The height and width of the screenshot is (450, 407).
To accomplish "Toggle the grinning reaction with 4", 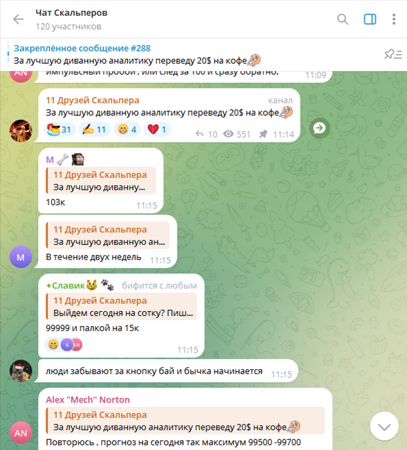I will point(127,130).
